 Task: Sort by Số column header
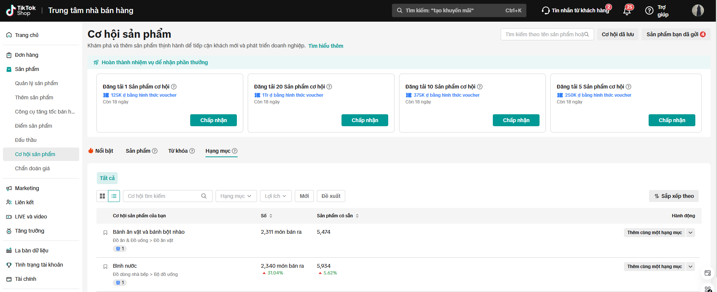(266, 216)
